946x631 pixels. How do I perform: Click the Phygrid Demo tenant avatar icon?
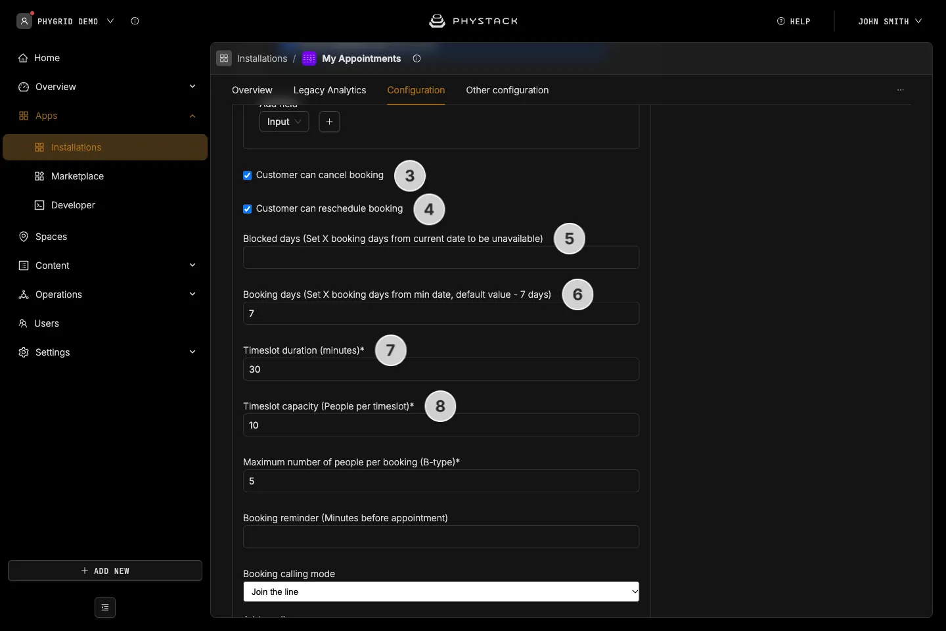coord(24,21)
